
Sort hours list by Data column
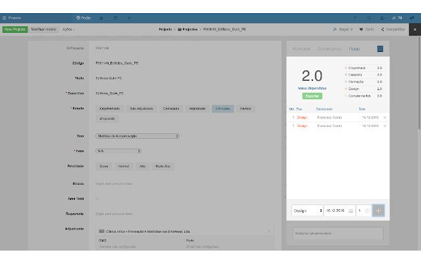tap(362, 109)
